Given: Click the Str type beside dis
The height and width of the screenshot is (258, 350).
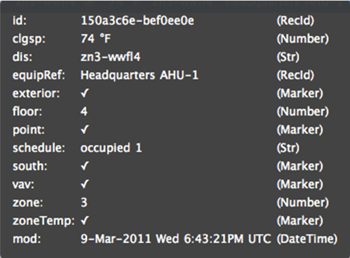Looking at the screenshot, I should (288, 57).
